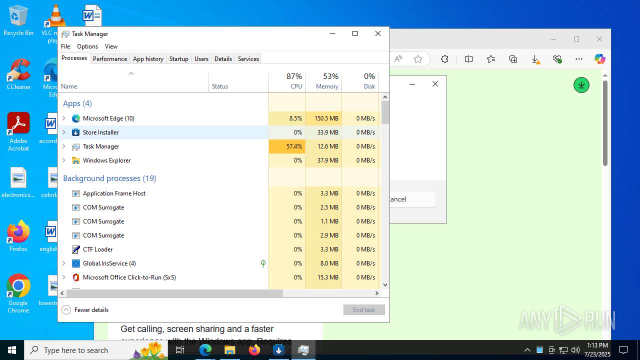Open Edge browser essentials icon
This screenshot has height=360, width=640.
point(557,59)
